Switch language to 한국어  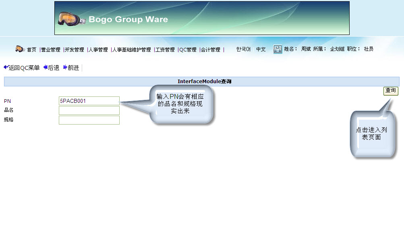[x=243, y=49]
